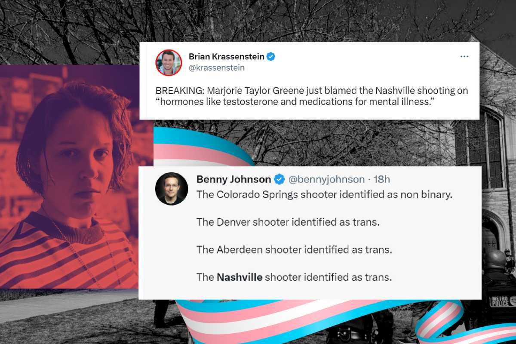The height and width of the screenshot is (344, 516).
Task: Open the three-dot more menu on Krassenstein tweet
Action: click(x=464, y=56)
